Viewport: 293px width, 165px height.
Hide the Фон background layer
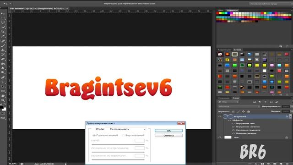click(x=220, y=137)
